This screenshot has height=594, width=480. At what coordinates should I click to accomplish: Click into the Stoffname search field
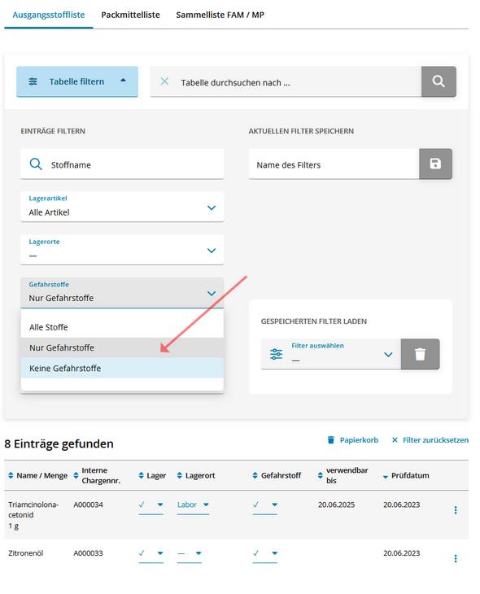click(x=122, y=164)
